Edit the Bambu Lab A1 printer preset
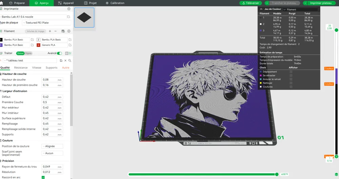339x179 pixels. pos(69,17)
